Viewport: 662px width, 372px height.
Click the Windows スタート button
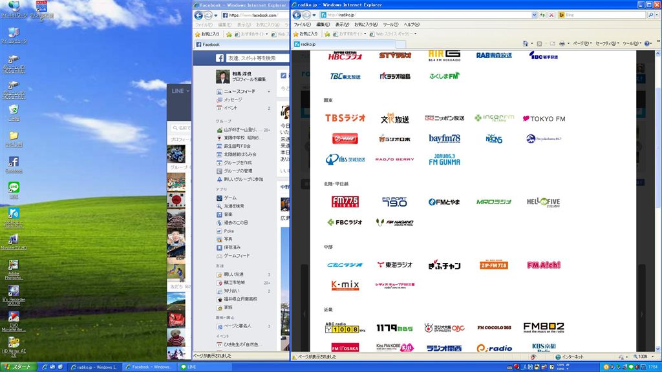18,367
